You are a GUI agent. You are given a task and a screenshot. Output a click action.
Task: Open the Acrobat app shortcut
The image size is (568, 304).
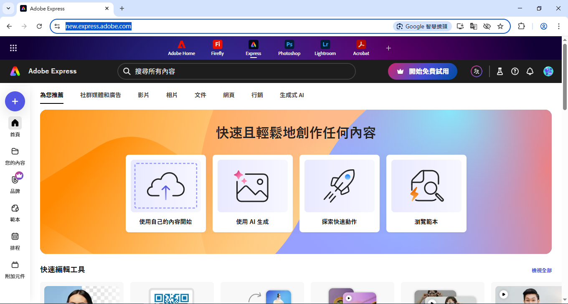[361, 48]
